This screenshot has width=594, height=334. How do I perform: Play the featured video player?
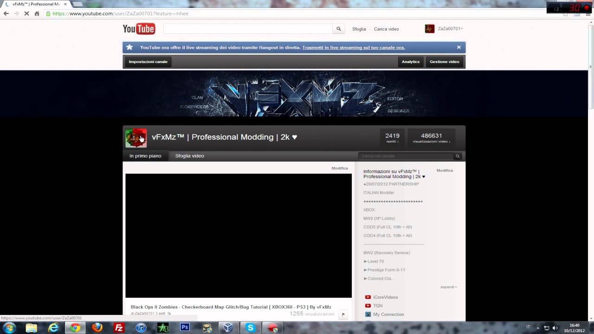[x=239, y=236]
